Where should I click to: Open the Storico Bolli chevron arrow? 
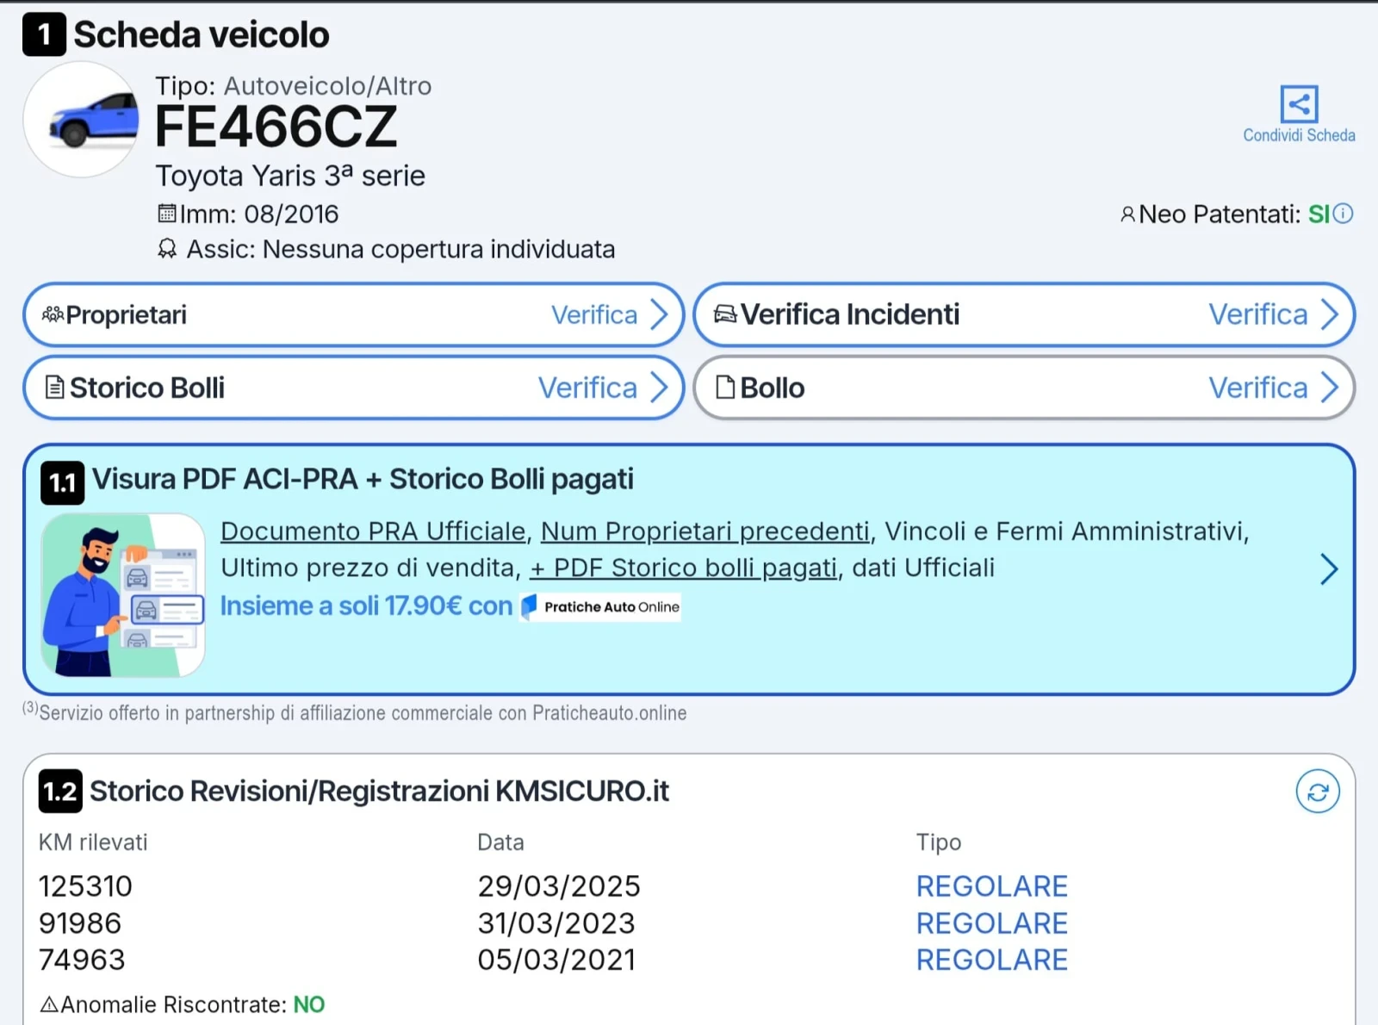[x=660, y=388]
